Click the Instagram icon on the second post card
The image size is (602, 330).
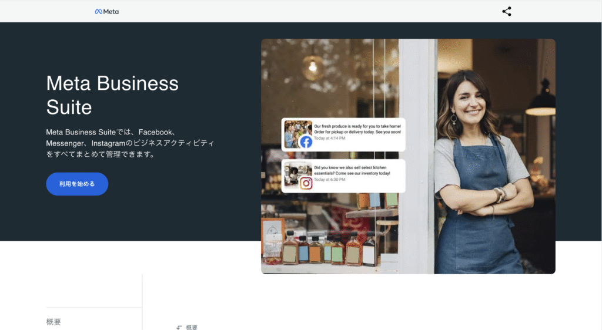coord(306,184)
